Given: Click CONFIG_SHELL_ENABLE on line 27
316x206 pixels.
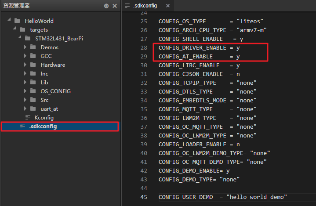Looking at the screenshot, I should tap(191, 39).
